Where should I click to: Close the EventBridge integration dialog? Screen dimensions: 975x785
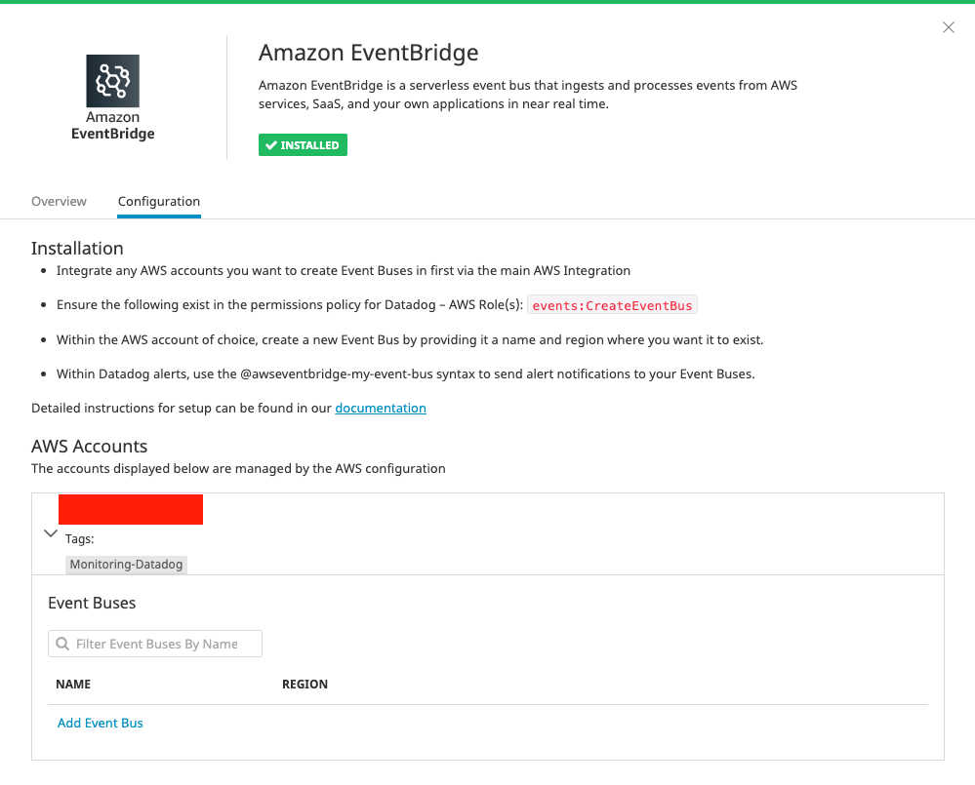(948, 27)
